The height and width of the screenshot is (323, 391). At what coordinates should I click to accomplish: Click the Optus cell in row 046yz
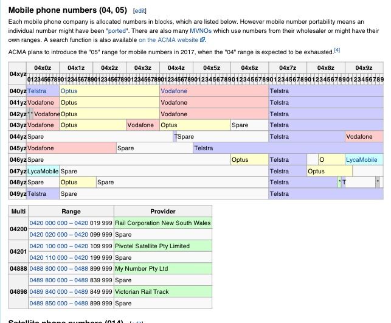[249, 159]
